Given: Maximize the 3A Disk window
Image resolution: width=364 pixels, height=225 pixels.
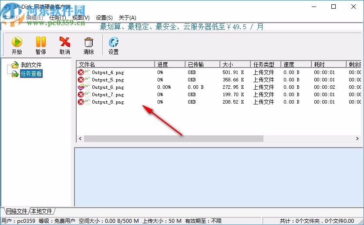Looking at the screenshot, I should point(334,7).
